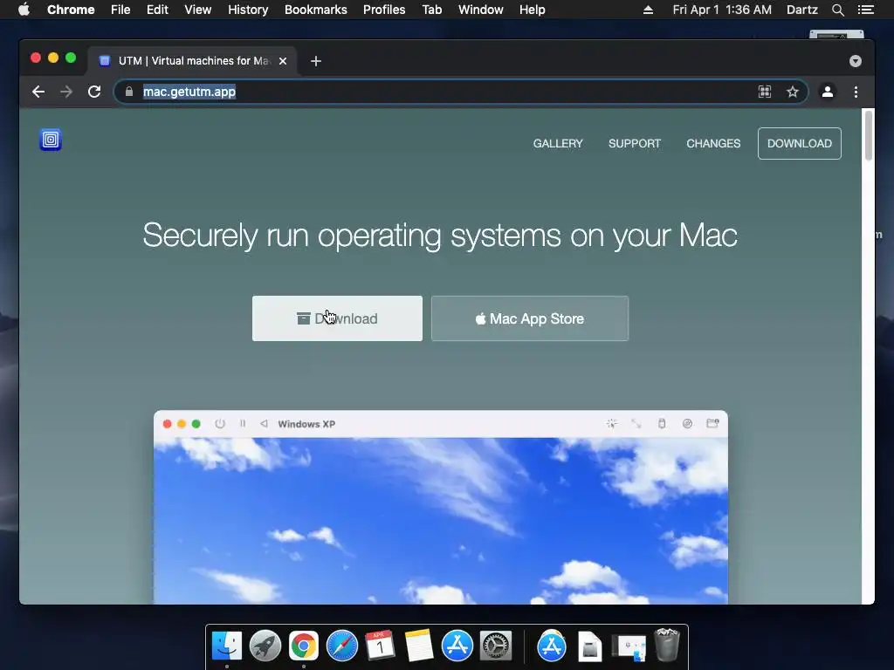Open the tab search dropdown arrow
Screen dimensions: 894x670
[856, 61]
